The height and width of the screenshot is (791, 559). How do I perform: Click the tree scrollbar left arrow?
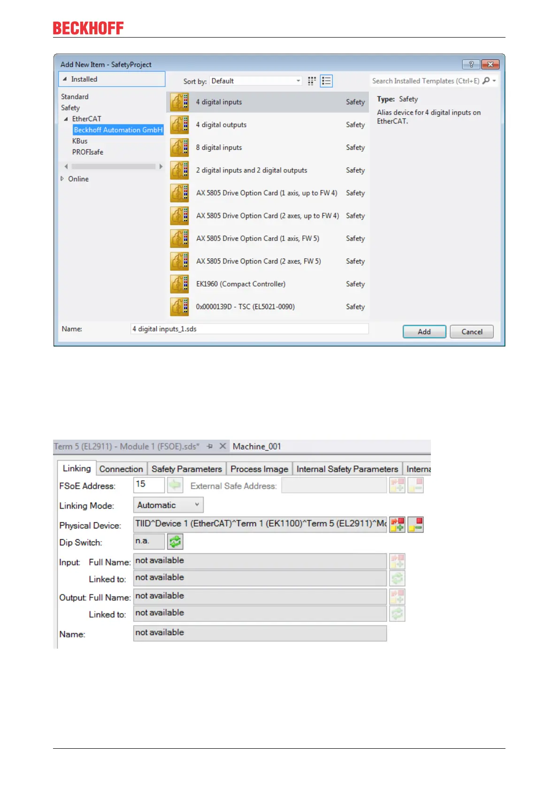[66, 166]
